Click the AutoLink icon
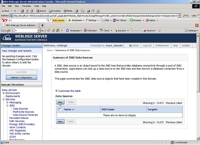The width and height of the screenshot is (200, 145). click(x=115, y=30)
